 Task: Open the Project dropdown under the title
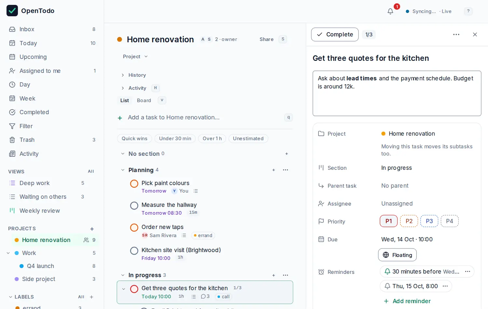[135, 57]
